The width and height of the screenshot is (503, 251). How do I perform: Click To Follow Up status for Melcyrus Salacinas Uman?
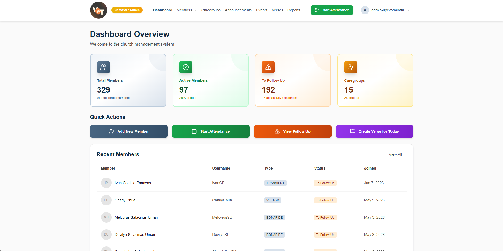point(325,218)
